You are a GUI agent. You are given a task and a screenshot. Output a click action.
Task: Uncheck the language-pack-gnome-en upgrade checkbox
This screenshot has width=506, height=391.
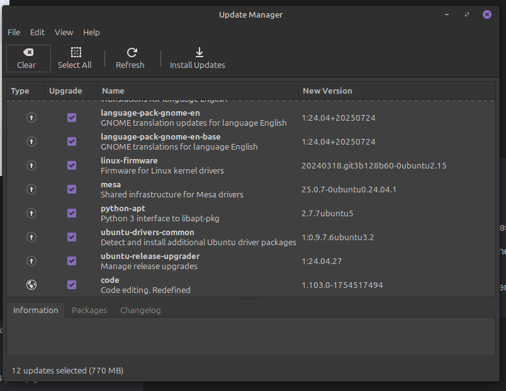click(x=72, y=118)
